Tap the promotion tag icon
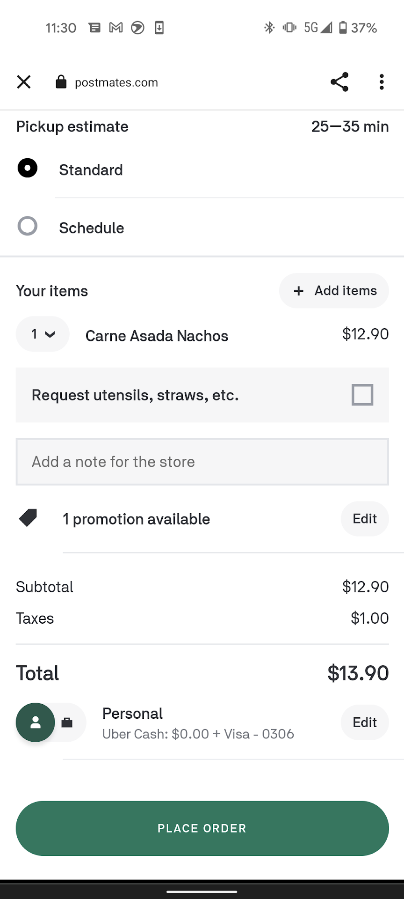This screenshot has height=899, width=404. (28, 518)
